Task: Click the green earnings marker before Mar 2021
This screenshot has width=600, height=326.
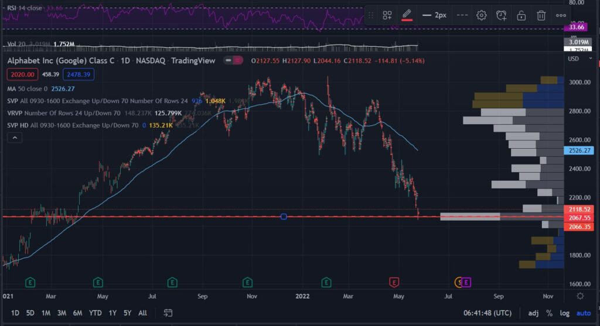Action: [30, 283]
